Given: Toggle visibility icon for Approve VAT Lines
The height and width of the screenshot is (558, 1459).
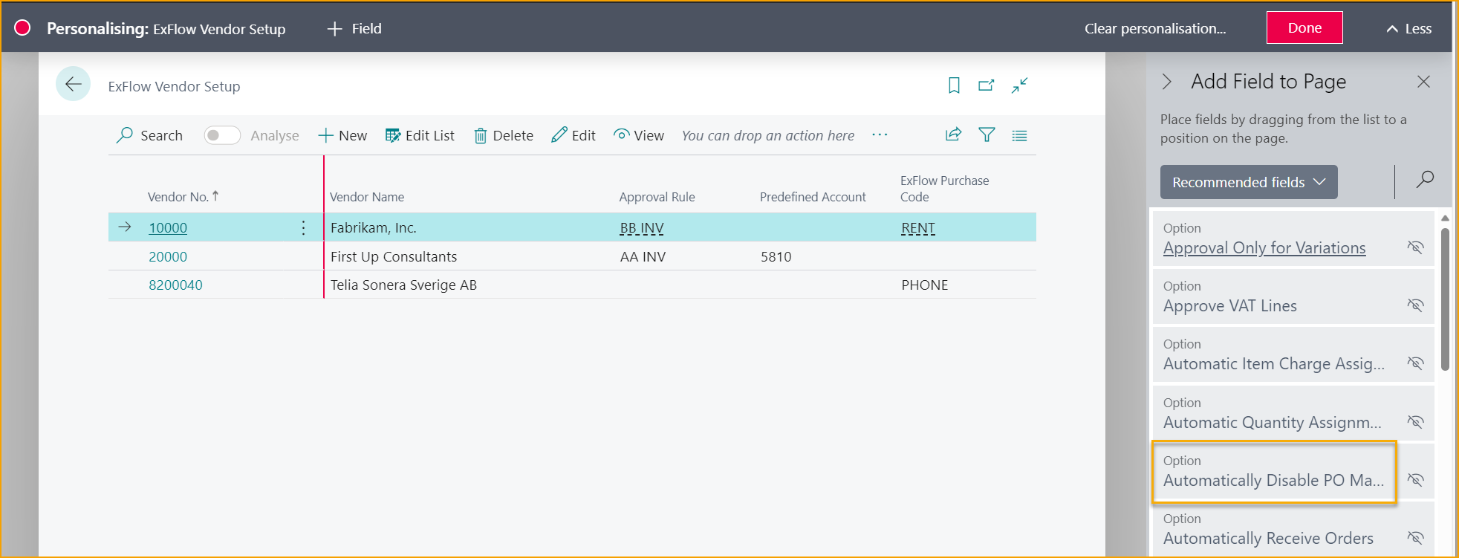Looking at the screenshot, I should [x=1415, y=305].
